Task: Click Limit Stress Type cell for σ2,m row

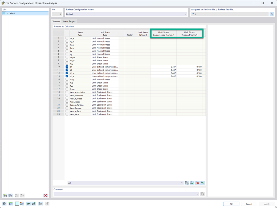Action: 105,77
